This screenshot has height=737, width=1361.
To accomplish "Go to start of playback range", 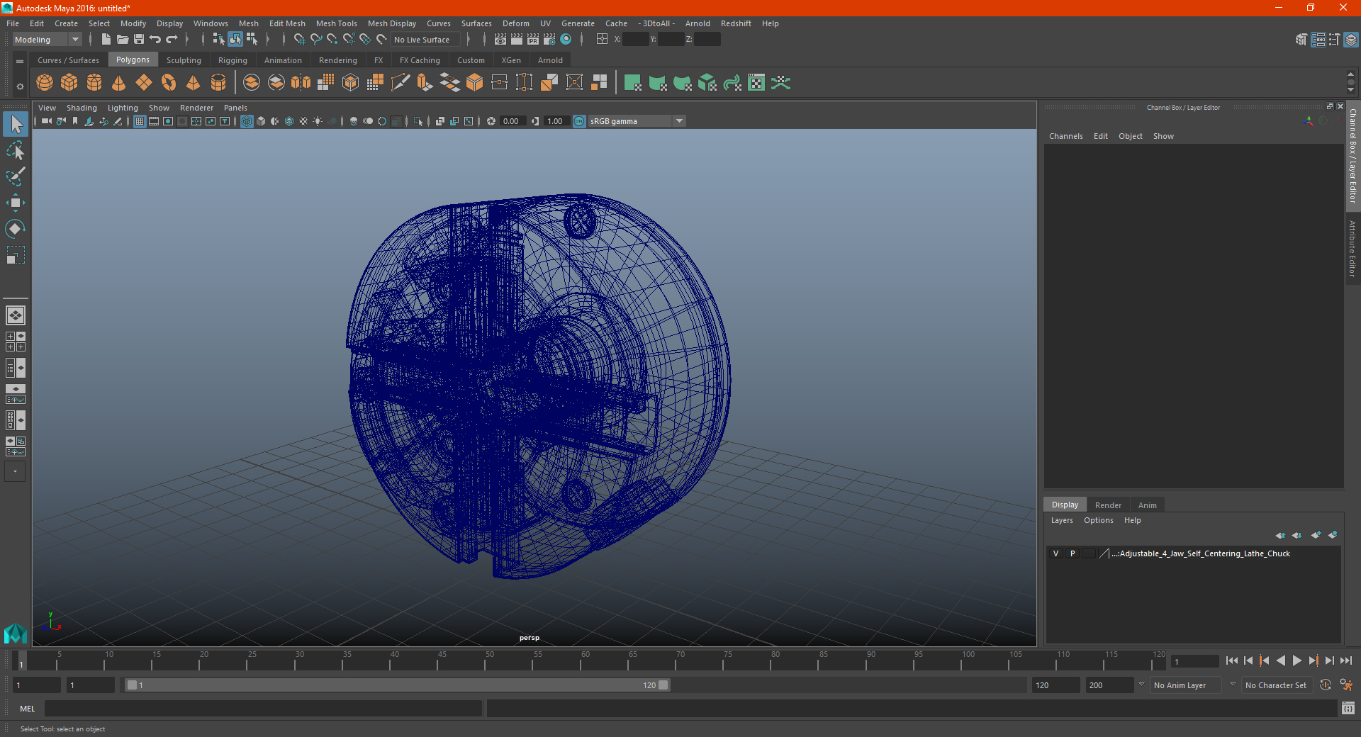I will pyautogui.click(x=1231, y=660).
